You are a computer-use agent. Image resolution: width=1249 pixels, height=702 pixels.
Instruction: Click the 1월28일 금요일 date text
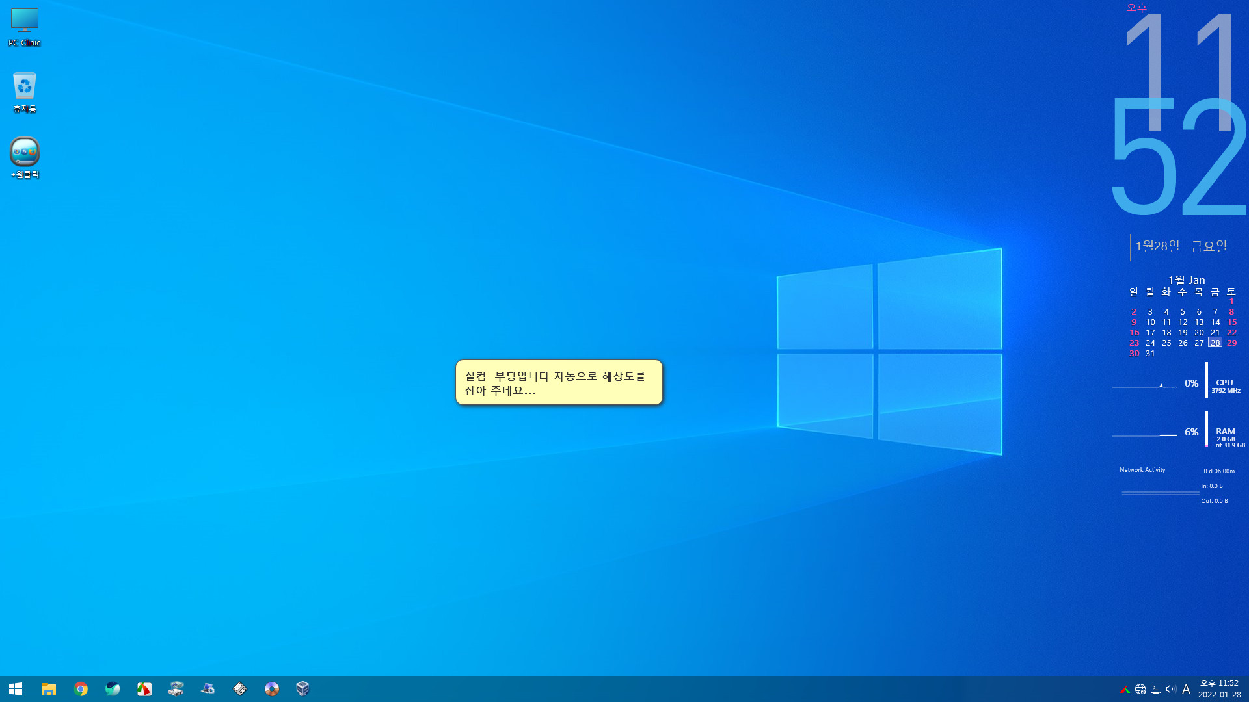[x=1181, y=246]
